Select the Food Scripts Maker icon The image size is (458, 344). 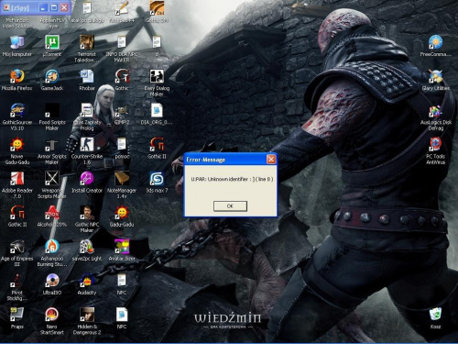pyautogui.click(x=52, y=110)
